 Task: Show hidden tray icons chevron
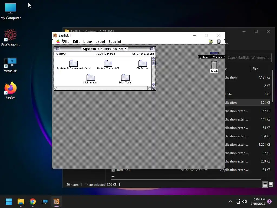(230, 201)
